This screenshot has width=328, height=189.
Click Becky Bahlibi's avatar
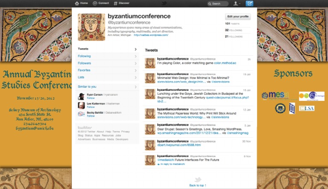tap(81, 114)
